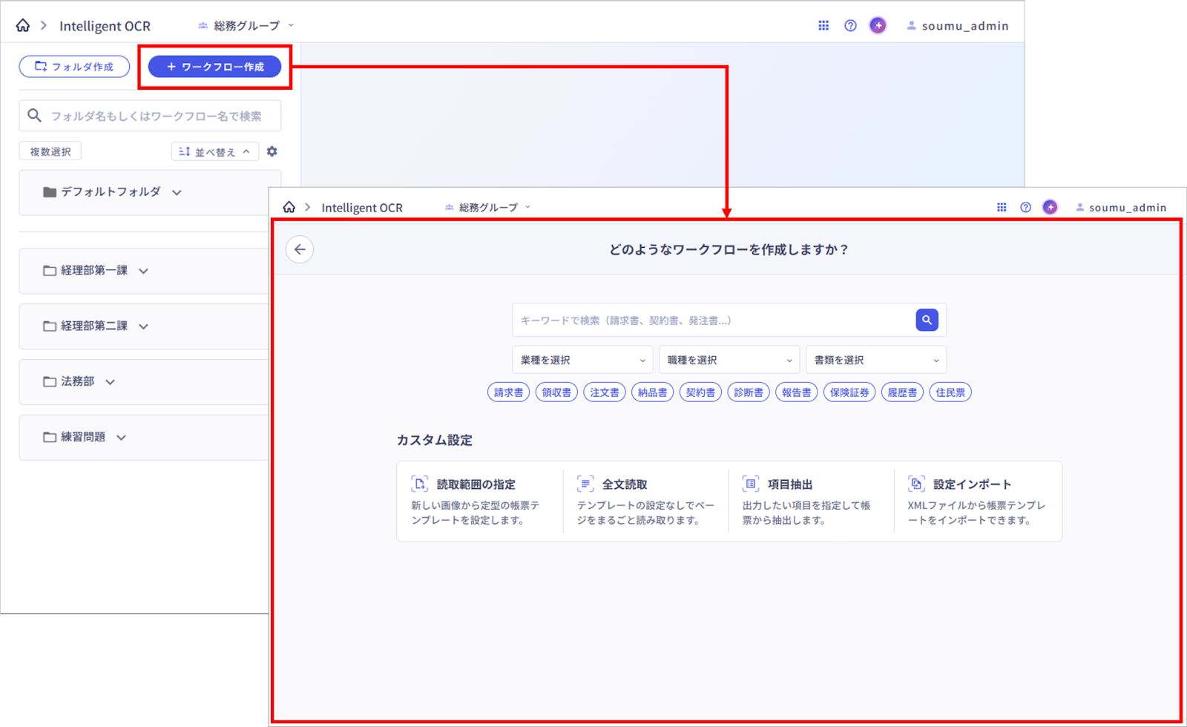Click home icon in the front window breadcrumb
This screenshot has width=1187, height=727.
(289, 207)
